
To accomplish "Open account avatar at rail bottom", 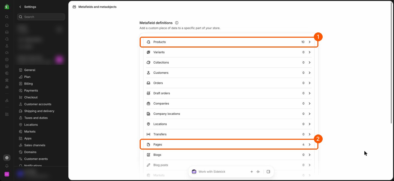I will [x=7, y=174].
